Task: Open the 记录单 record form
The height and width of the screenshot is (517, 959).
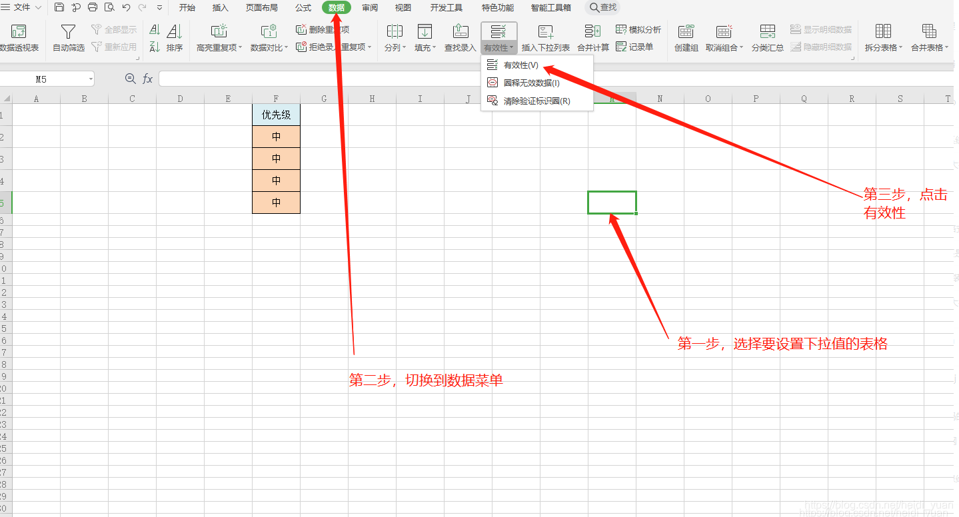Action: point(634,47)
